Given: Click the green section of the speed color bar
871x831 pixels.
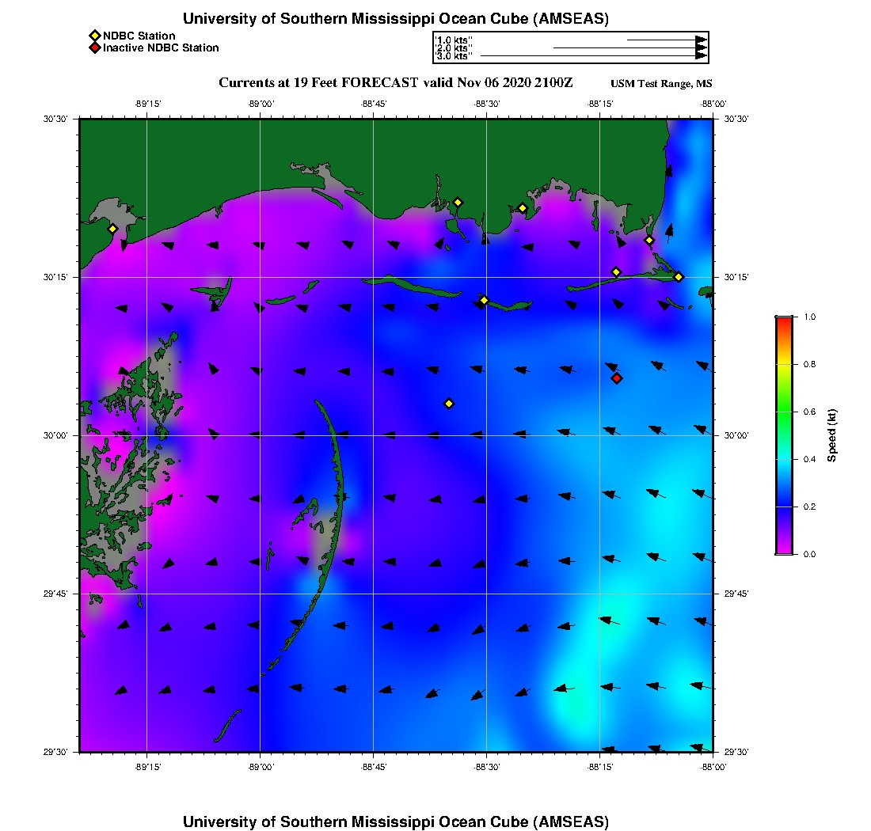Looking at the screenshot, I should point(784,412).
